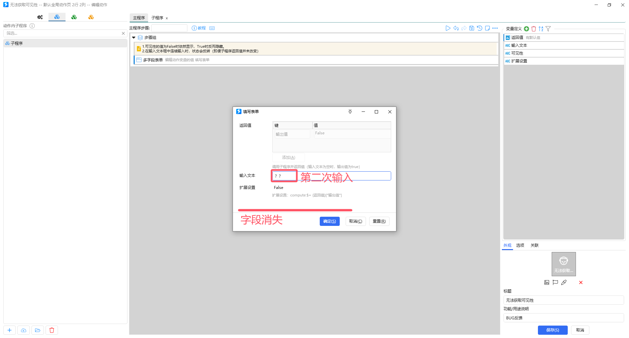Open the 教程 tutorial link
This screenshot has height=338, width=629.
199,28
